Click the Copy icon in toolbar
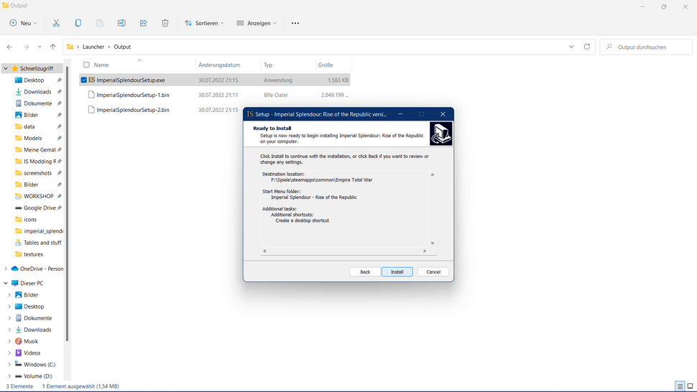This screenshot has width=697, height=392. point(78,23)
